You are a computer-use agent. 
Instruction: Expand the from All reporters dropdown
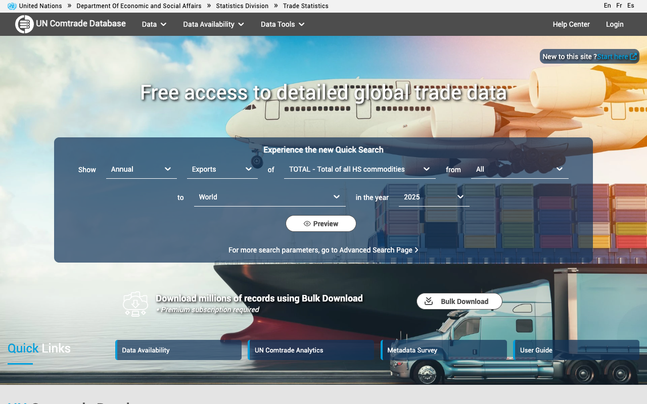point(519,169)
